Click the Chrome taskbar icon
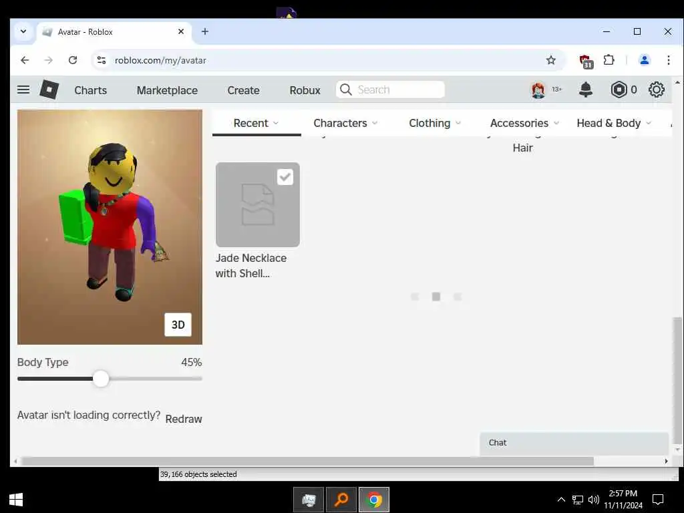Screen dimensions: 684x513 pos(374,500)
